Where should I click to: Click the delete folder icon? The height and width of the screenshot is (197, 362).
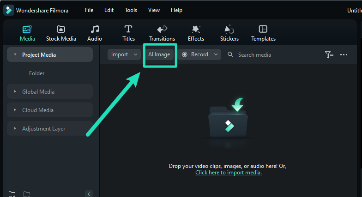point(27,194)
